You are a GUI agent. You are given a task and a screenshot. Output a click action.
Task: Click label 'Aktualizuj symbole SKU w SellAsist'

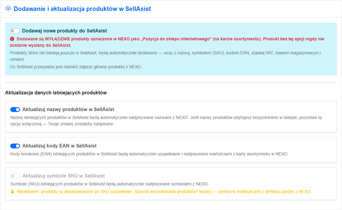(x=64, y=176)
